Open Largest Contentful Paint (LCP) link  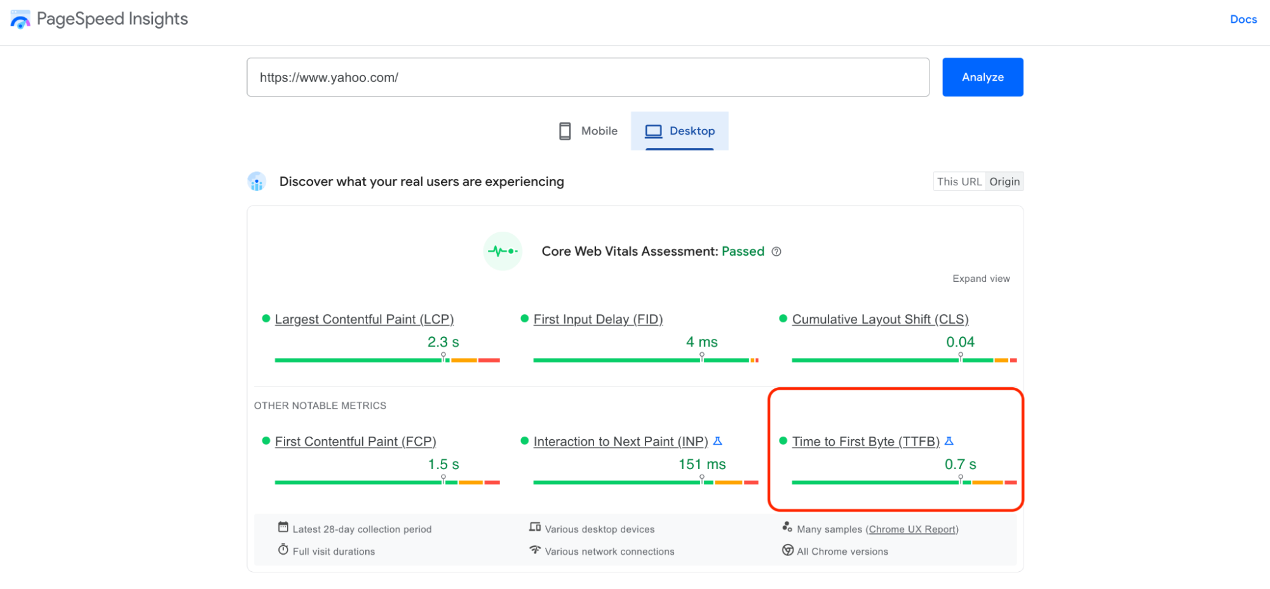pyautogui.click(x=364, y=319)
